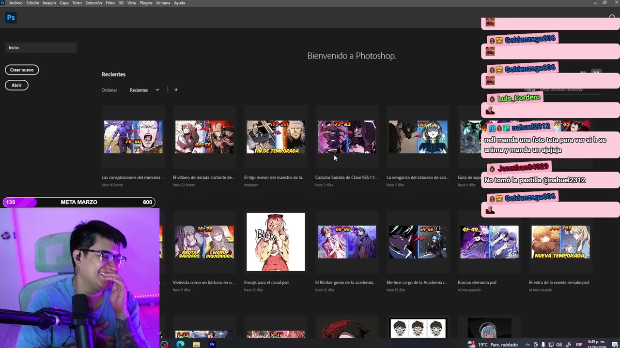Screen dimensions: 620x348
Task: Open El Blinker genio de la academia thumbnail
Action: click(347, 242)
